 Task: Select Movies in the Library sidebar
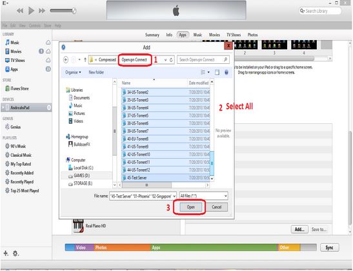click(16, 52)
